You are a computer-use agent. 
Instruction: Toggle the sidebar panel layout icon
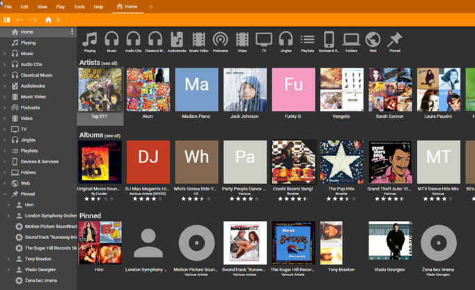click(6, 20)
